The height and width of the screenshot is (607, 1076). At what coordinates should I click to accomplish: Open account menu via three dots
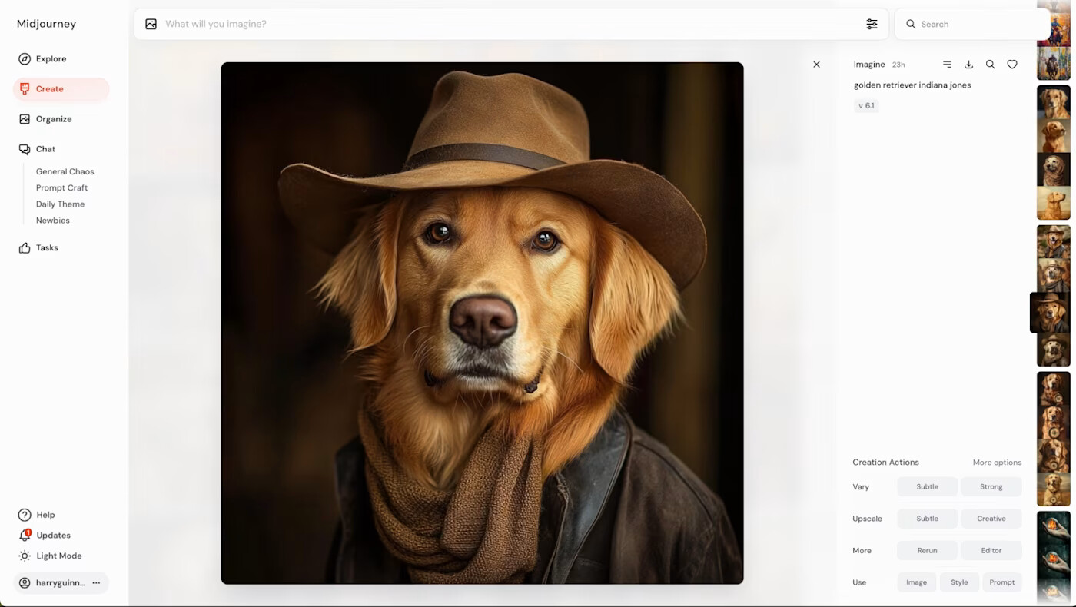coord(96,583)
